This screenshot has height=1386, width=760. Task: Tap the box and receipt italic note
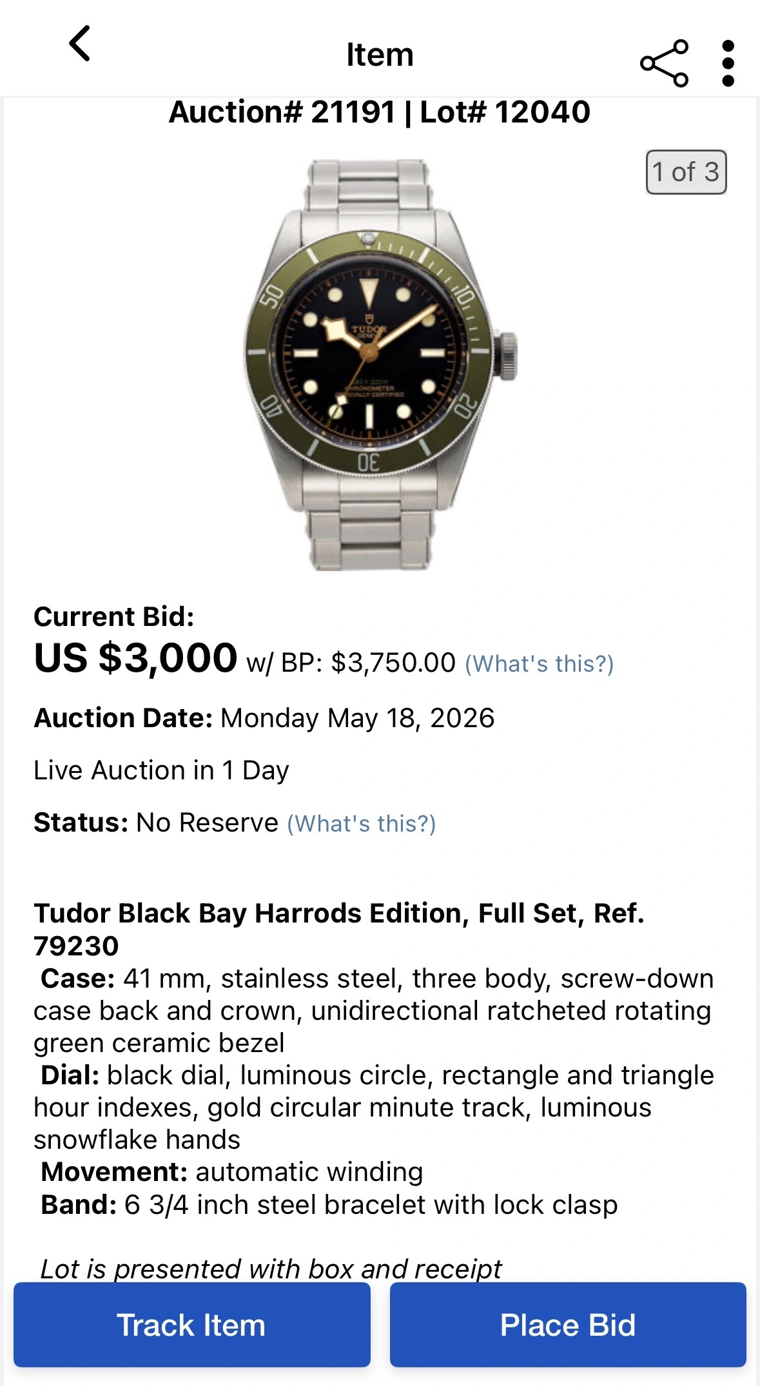click(271, 1268)
